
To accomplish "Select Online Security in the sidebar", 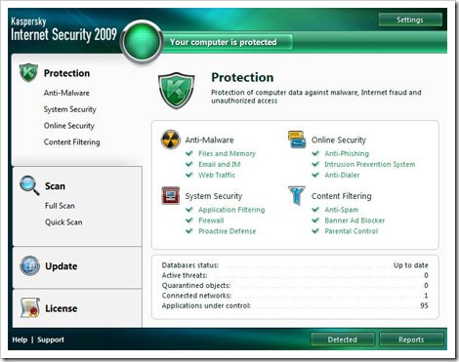I will 69,126.
